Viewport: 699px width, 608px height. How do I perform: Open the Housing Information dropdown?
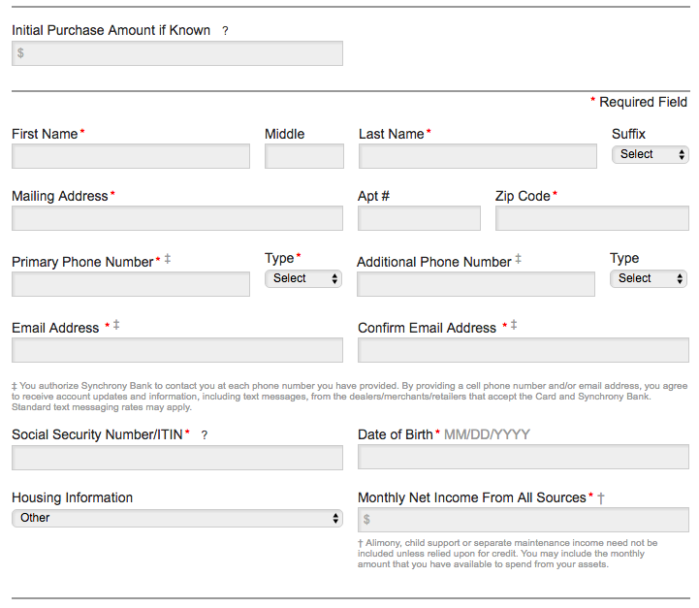177,518
